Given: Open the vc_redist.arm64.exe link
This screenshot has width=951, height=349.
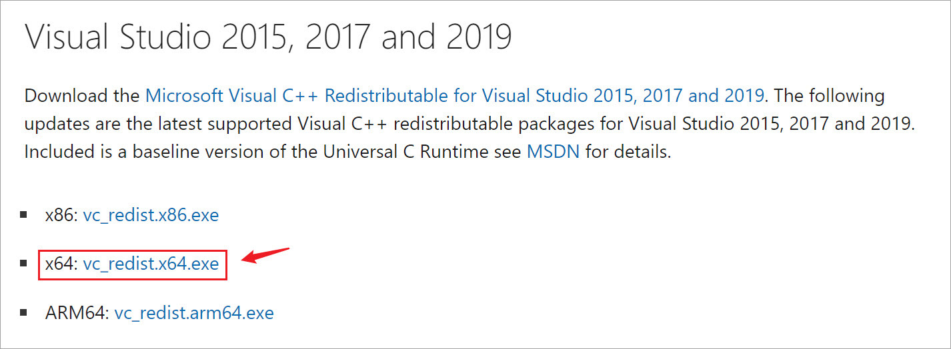Looking at the screenshot, I should (x=193, y=312).
